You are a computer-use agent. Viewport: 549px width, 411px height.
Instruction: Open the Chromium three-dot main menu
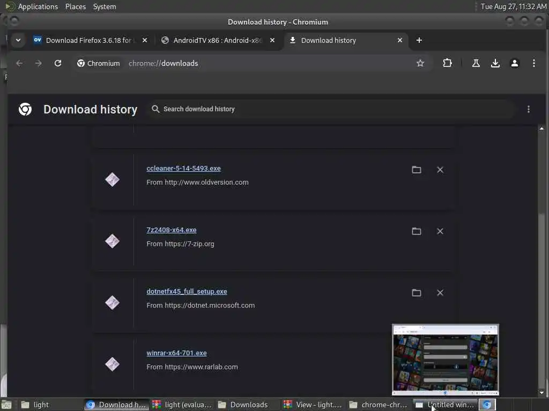[533, 63]
